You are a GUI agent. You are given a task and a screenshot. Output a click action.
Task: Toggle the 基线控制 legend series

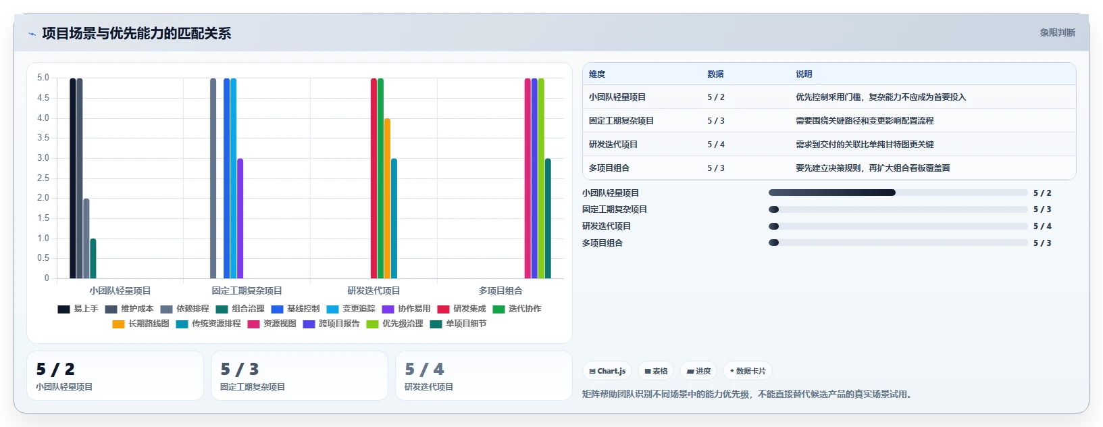tap(295, 309)
